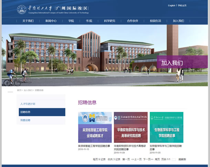The height and width of the screenshot is (167, 210).
Task: Click the 吴贤铭智能工程学院招聘启事 title link
Action: click(x=94, y=146)
